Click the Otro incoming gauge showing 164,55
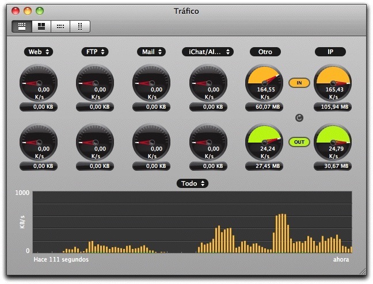The width and height of the screenshot is (373, 284). point(264,83)
